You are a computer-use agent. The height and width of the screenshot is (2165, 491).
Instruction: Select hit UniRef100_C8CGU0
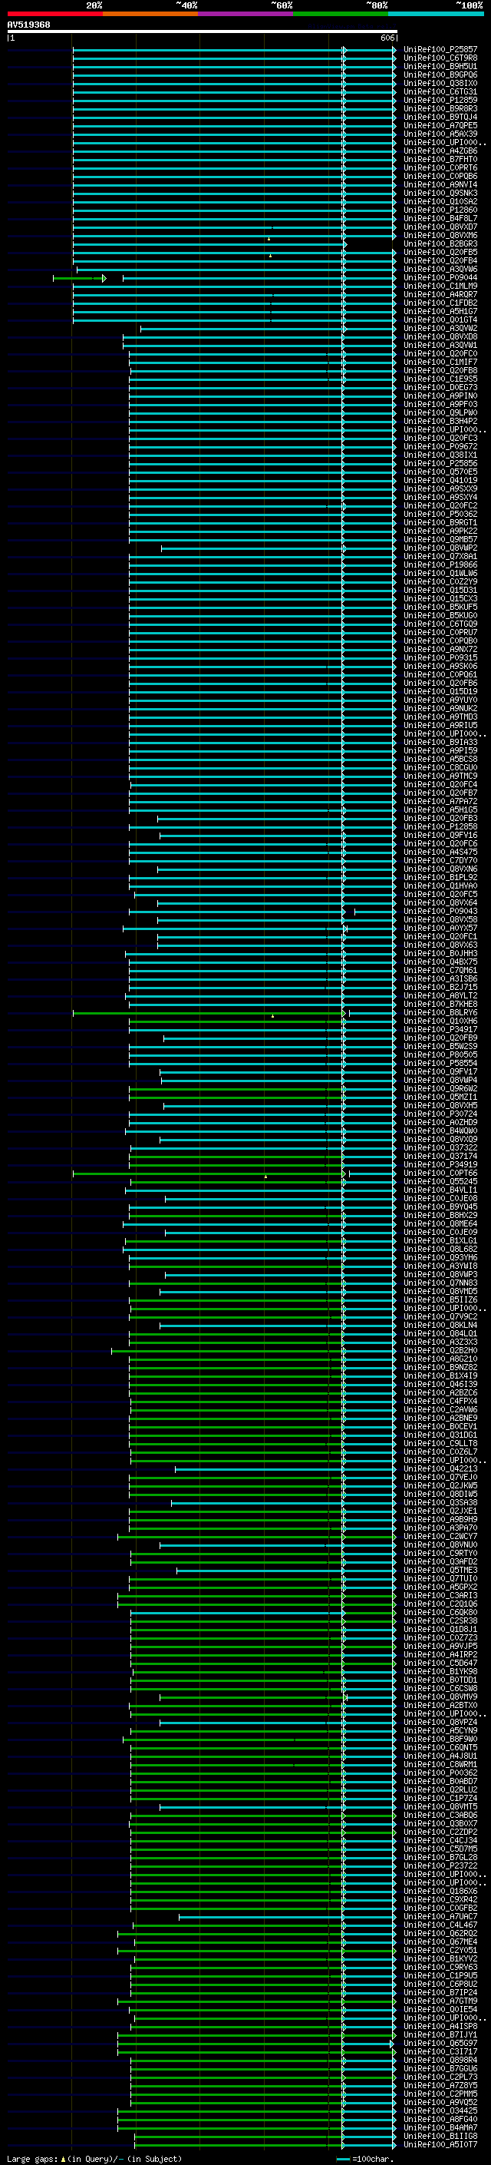pos(440,767)
